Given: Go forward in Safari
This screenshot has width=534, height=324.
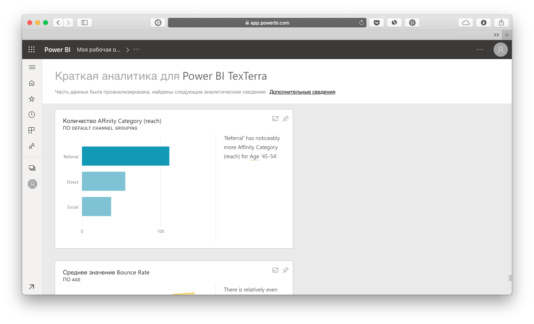Looking at the screenshot, I should coord(69,23).
